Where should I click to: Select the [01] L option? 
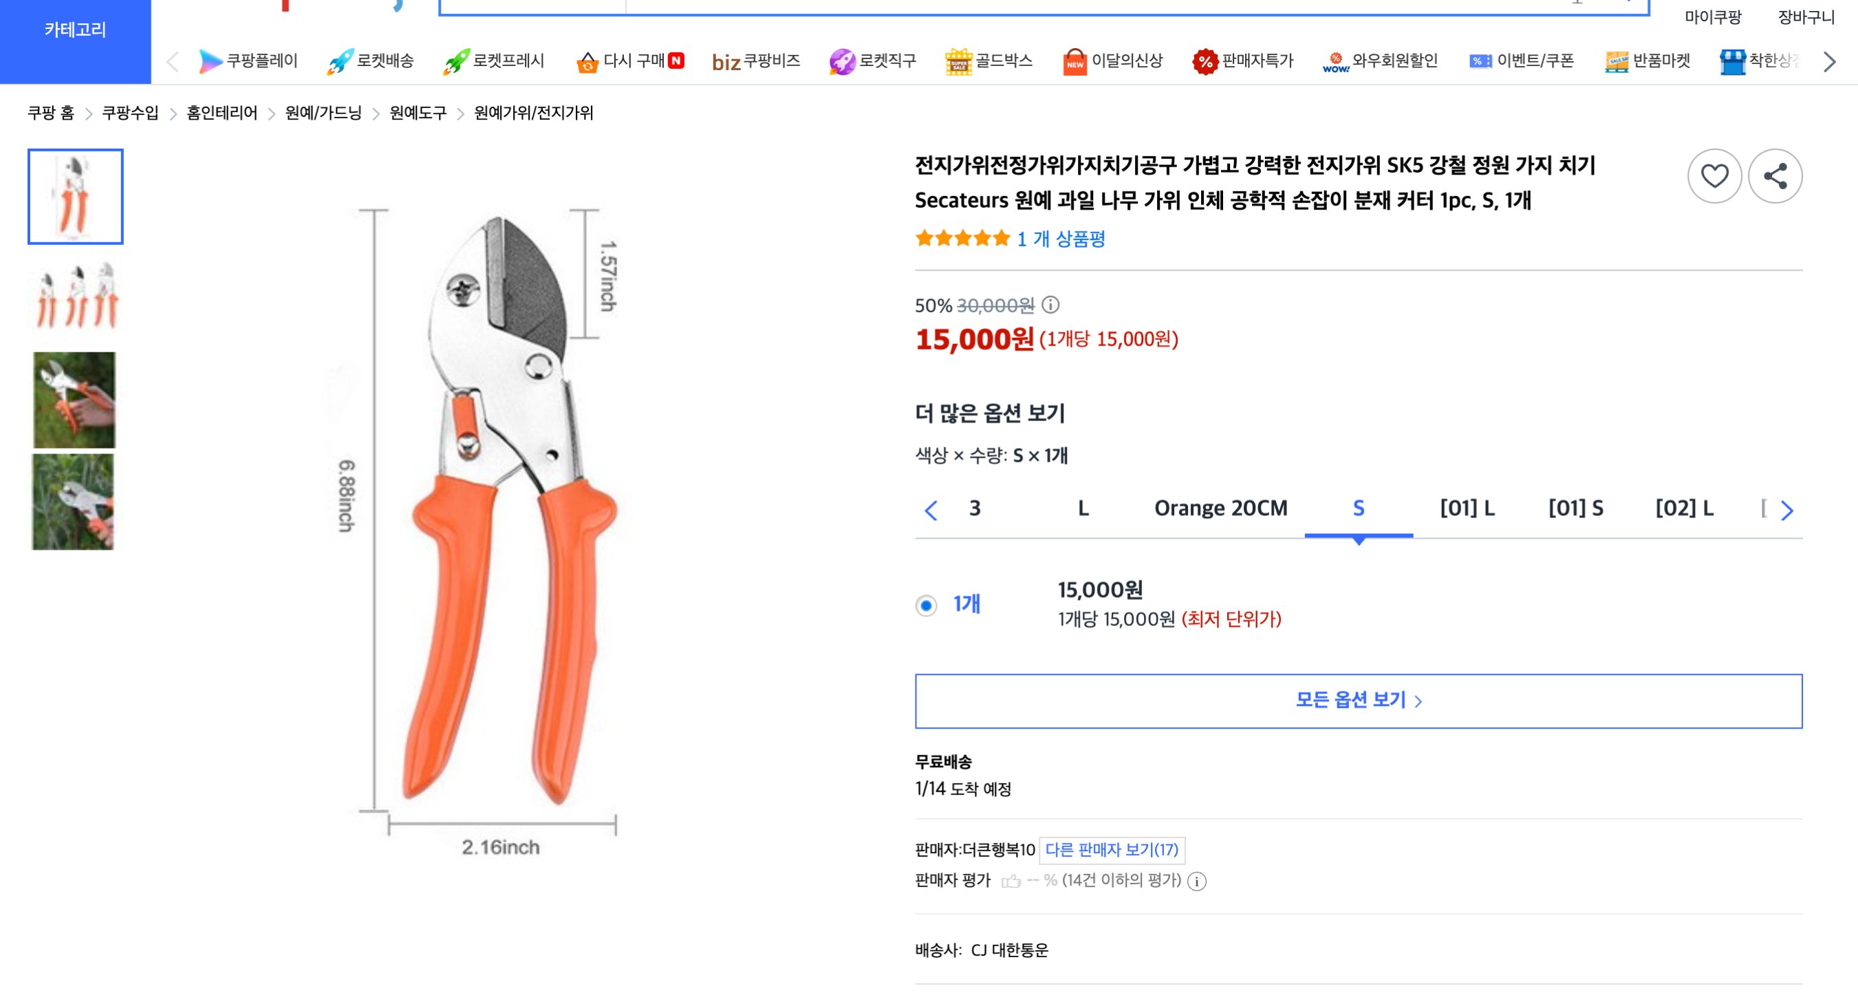tap(1467, 508)
